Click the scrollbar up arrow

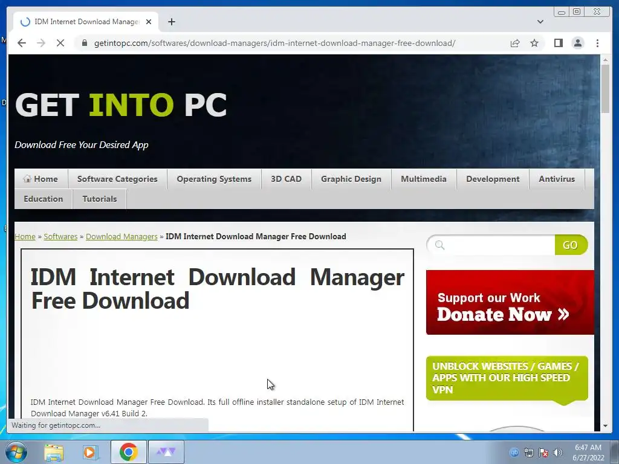[x=604, y=60]
